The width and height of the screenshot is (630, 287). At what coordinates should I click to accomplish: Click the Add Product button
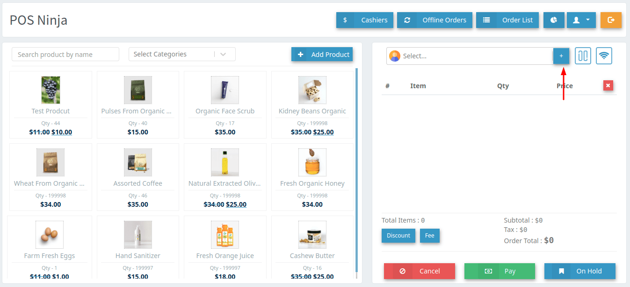(322, 55)
